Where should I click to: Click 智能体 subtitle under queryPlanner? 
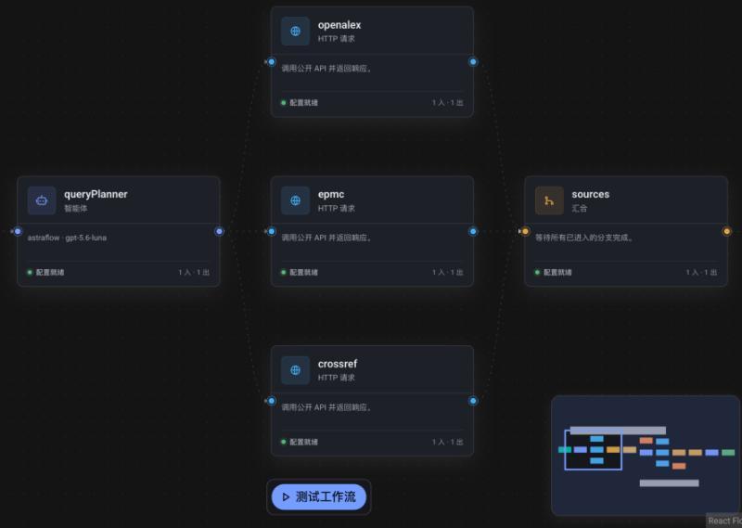click(76, 209)
